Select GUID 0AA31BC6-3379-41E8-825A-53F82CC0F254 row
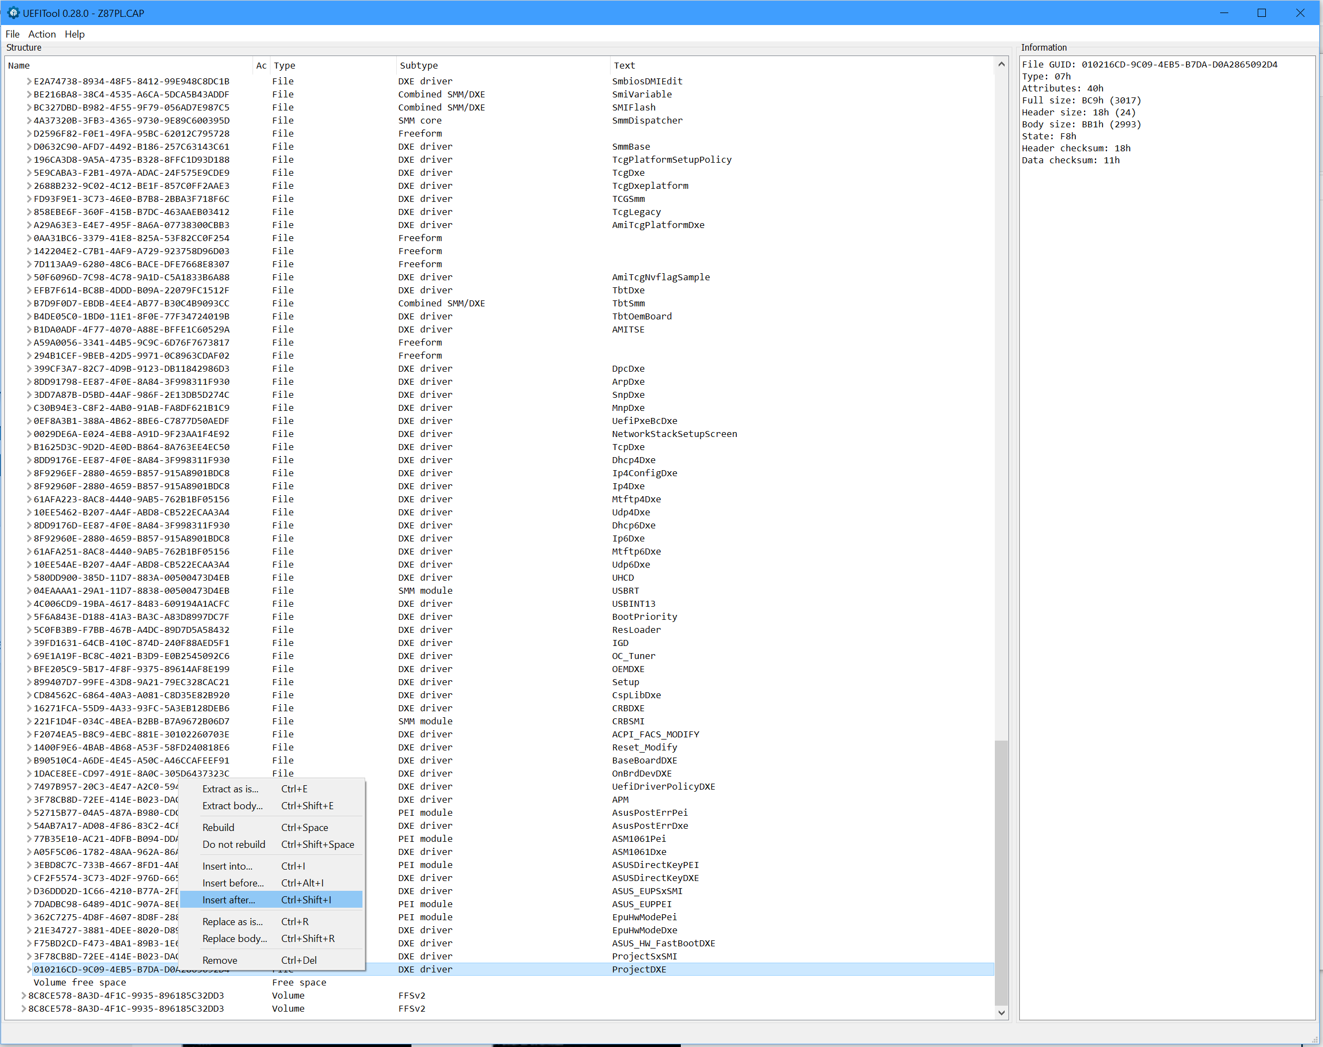1323x1047 pixels. pos(500,238)
